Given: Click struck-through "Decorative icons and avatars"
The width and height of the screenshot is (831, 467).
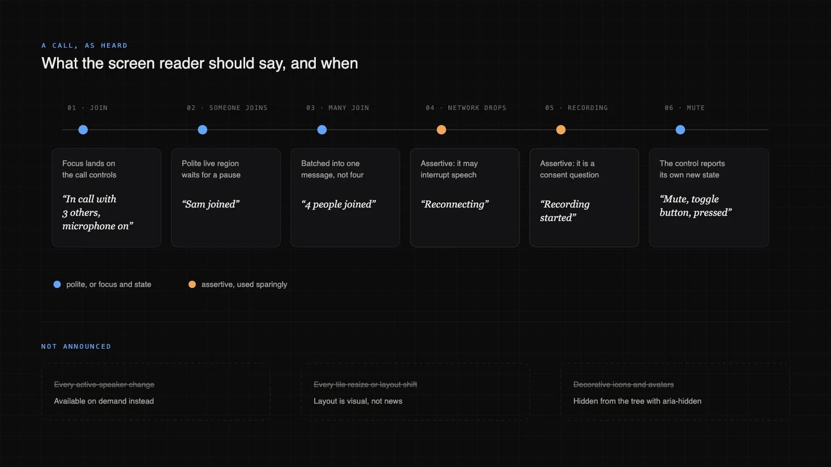Looking at the screenshot, I should tap(624, 384).
